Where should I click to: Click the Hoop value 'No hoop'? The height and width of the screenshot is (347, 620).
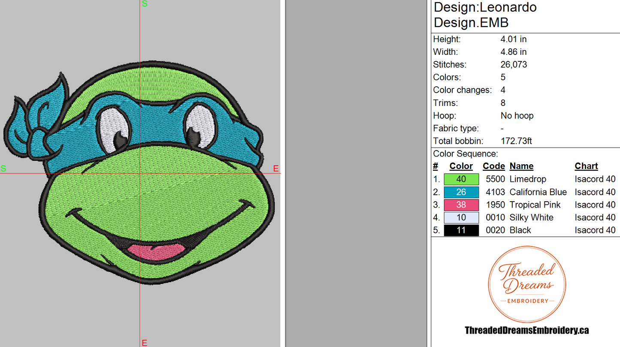pyautogui.click(x=517, y=116)
